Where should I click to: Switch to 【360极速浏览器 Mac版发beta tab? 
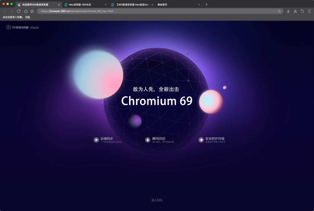coord(133,5)
